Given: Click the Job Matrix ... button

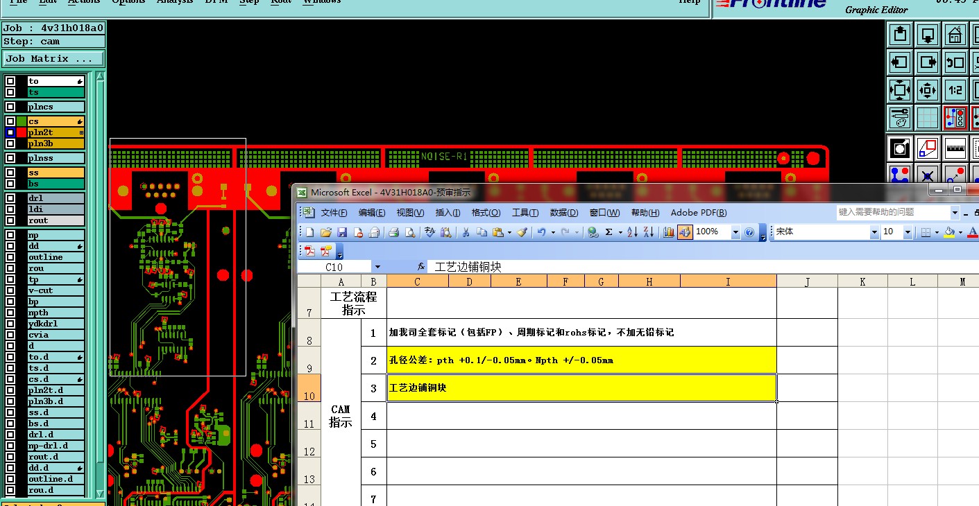Looking at the screenshot, I should click(x=53, y=59).
